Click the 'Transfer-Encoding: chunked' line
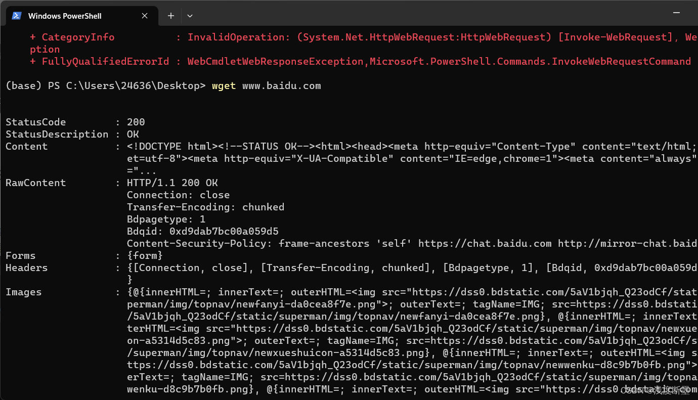 tap(206, 207)
